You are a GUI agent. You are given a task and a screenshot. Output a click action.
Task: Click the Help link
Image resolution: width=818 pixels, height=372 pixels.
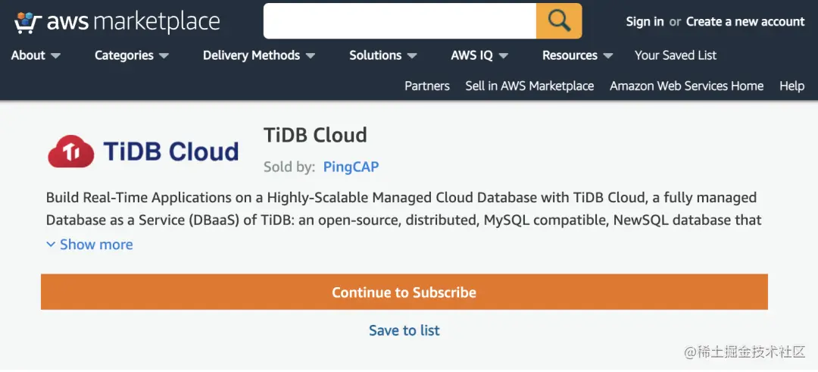(x=791, y=86)
